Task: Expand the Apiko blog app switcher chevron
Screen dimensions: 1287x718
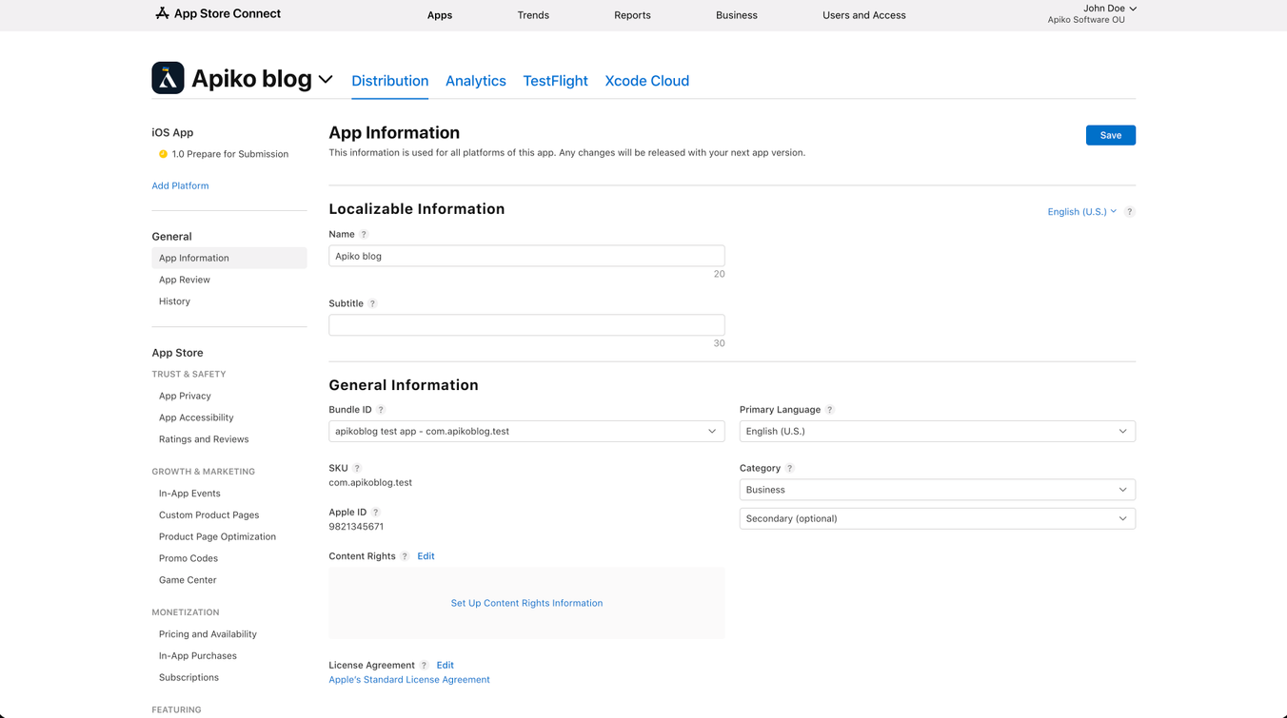Action: pos(326,80)
